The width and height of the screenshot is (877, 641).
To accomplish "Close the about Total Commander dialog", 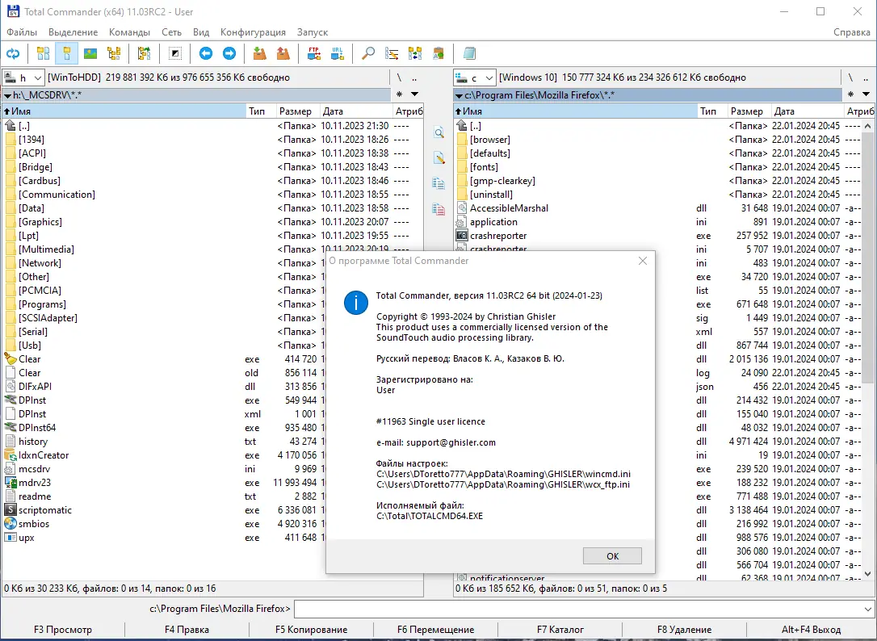I will [643, 261].
